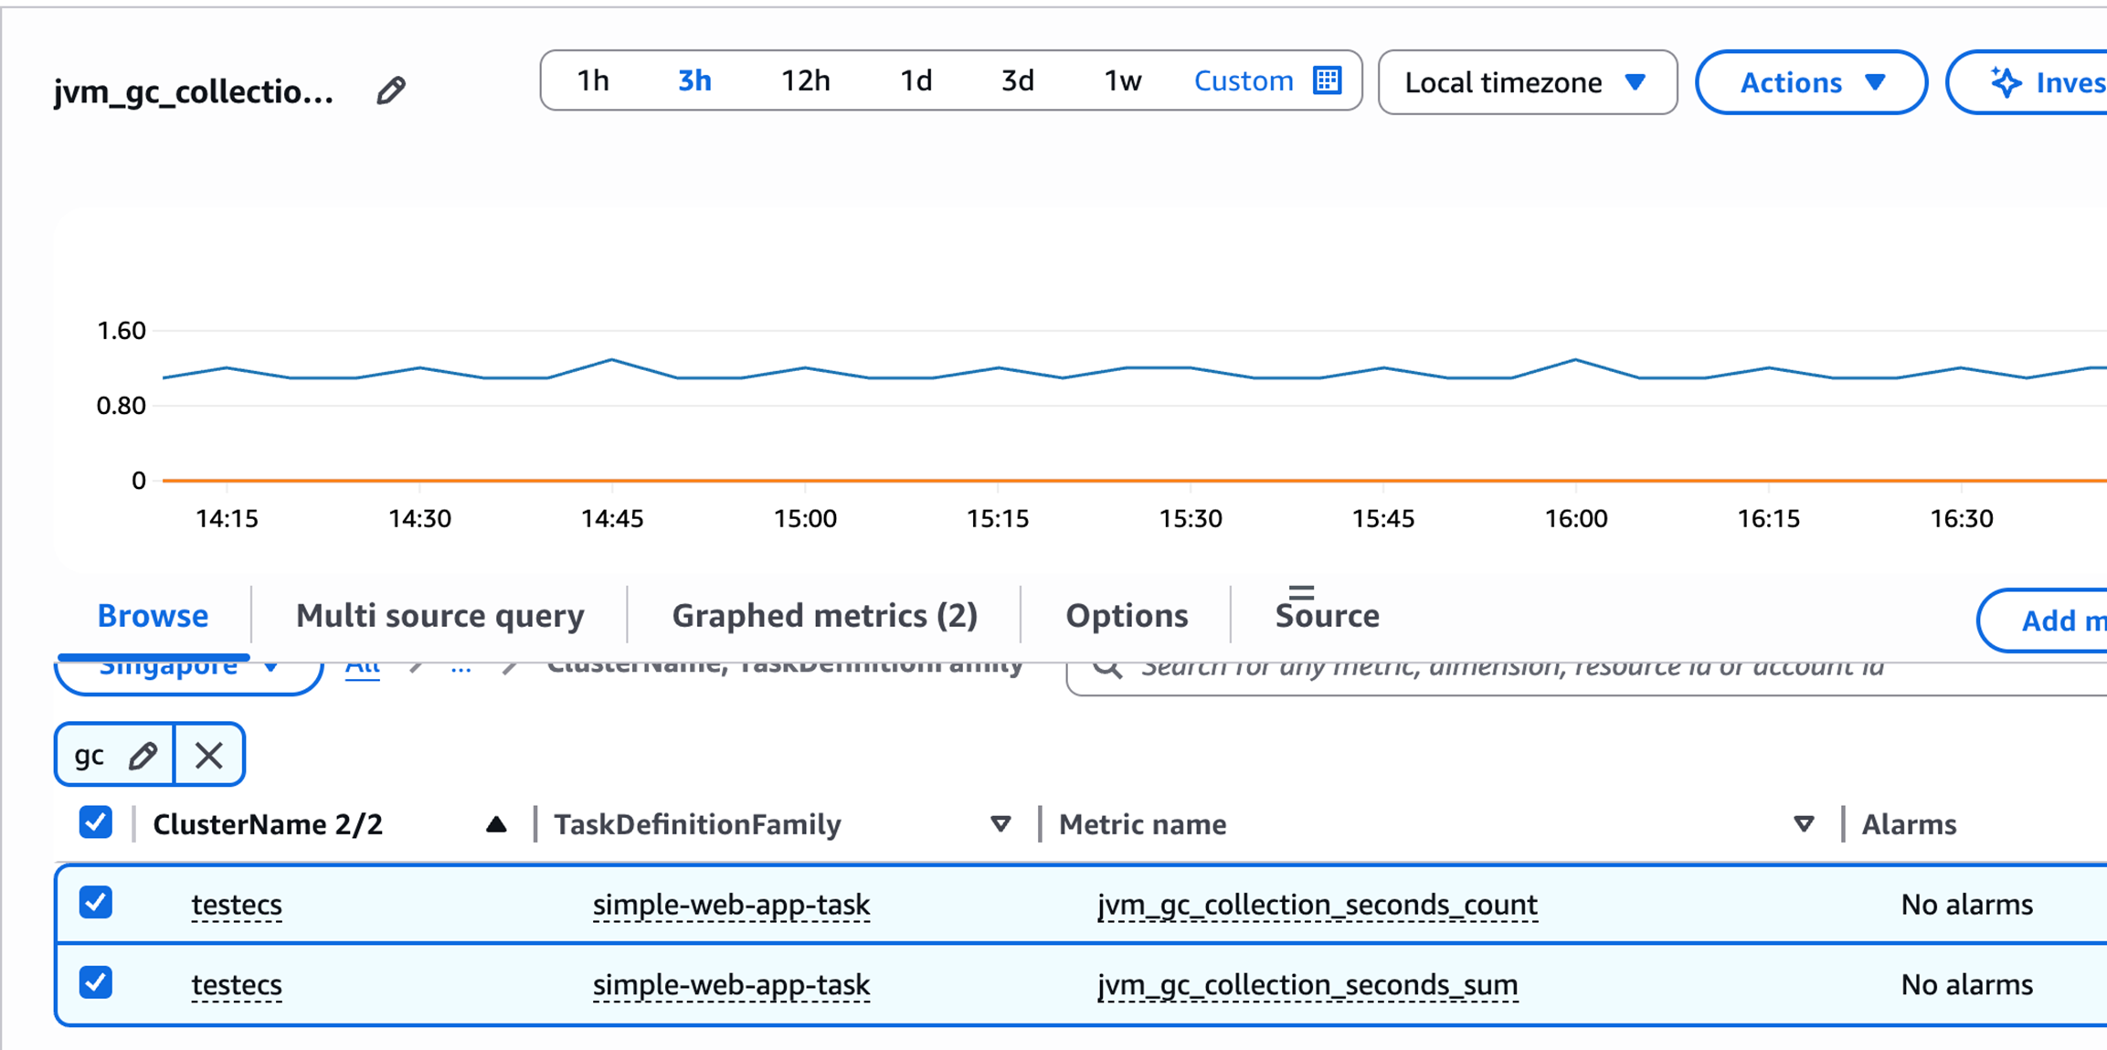
Task: Expand the Actions dropdown menu
Action: (x=1811, y=83)
